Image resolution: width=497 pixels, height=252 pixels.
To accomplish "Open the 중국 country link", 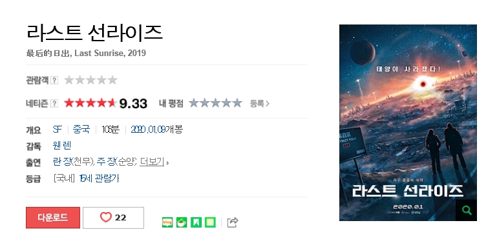I will [x=81, y=130].
